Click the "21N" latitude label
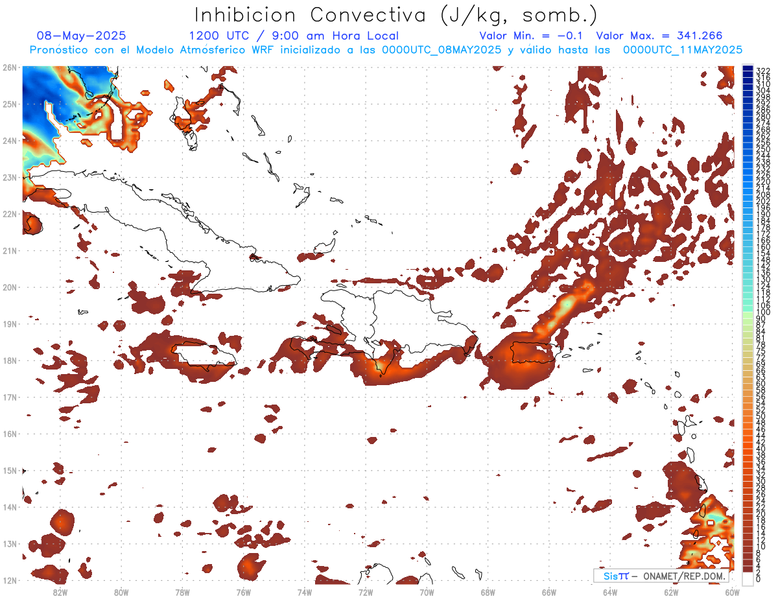 [x=10, y=250]
